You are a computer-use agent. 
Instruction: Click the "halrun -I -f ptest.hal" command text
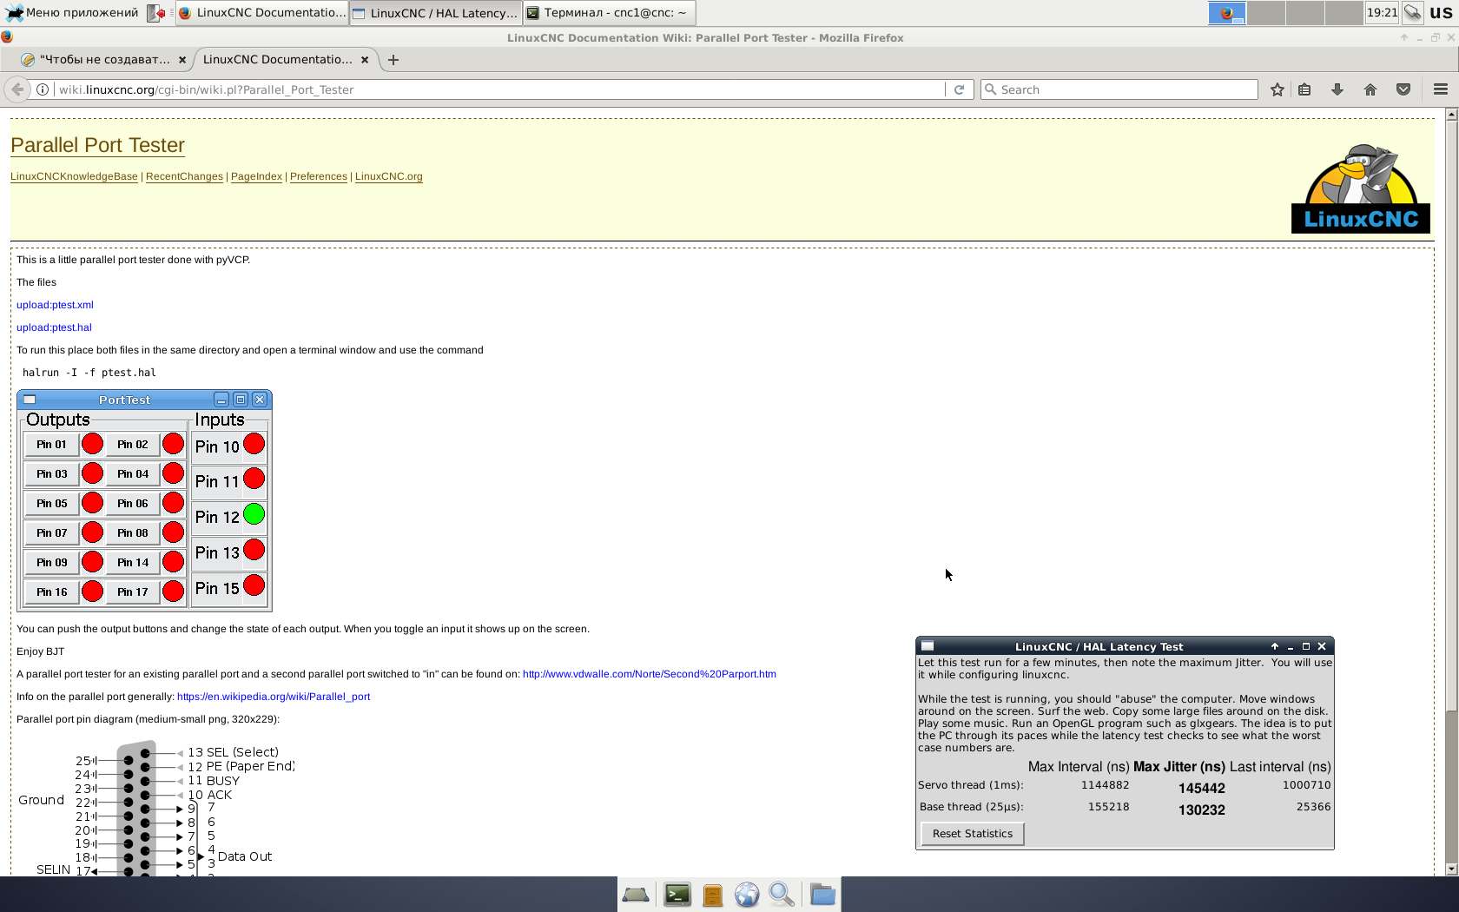[x=89, y=373]
